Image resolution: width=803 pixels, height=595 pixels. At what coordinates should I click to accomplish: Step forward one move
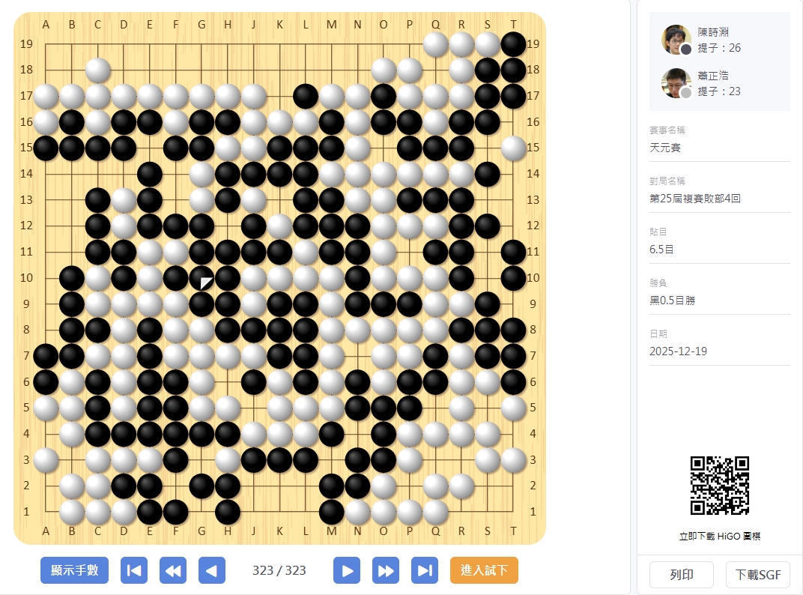click(x=347, y=570)
